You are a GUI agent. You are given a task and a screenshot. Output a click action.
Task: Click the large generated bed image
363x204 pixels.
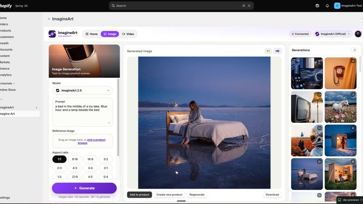[204, 122]
